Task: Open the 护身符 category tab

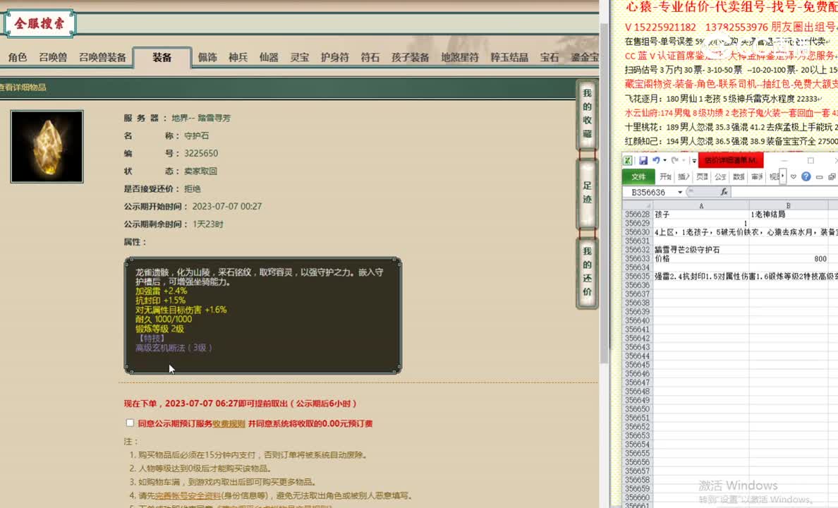Action: click(x=334, y=57)
